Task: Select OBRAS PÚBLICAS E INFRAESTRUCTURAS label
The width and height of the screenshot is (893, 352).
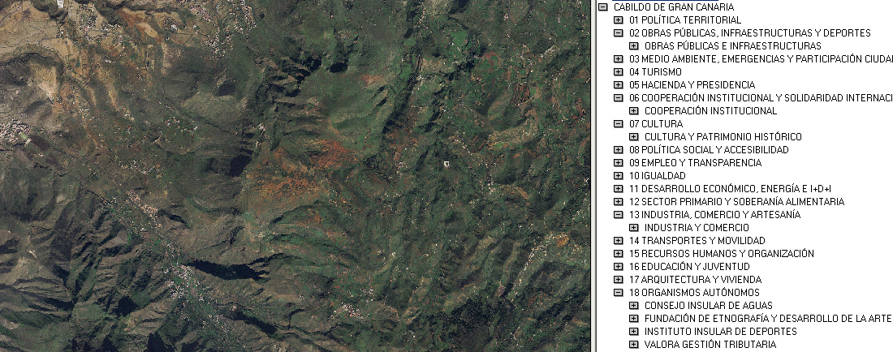Action: click(733, 46)
